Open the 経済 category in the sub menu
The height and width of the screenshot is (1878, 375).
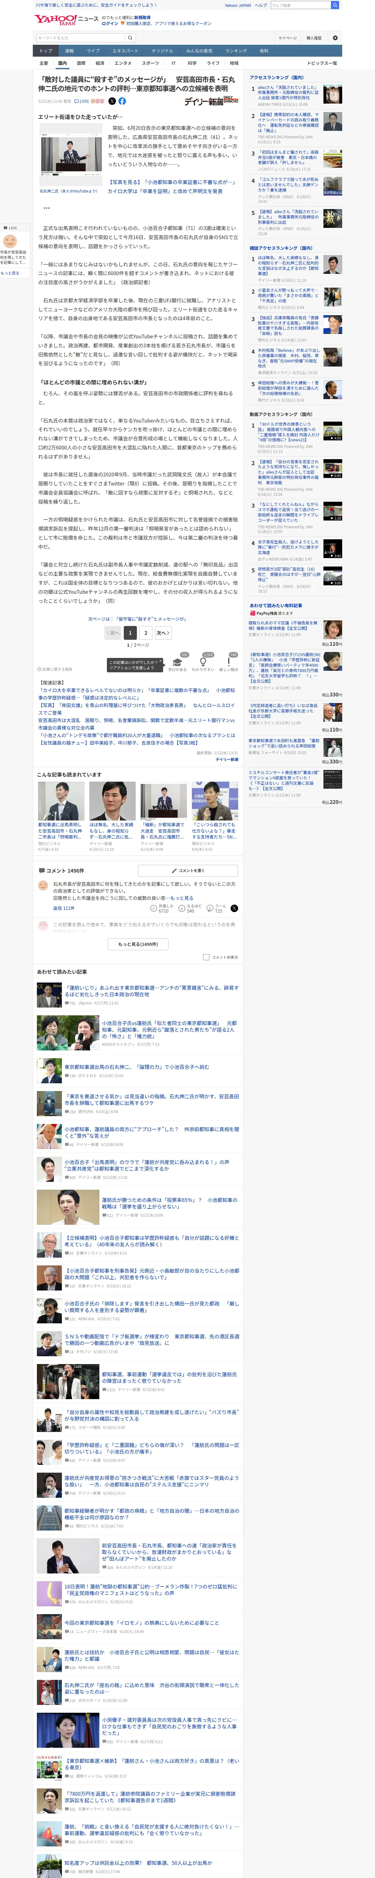click(x=100, y=64)
